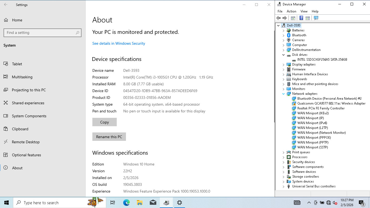Click the Home icon in Settings sidebar
The image size is (370, 208).
[6, 20]
